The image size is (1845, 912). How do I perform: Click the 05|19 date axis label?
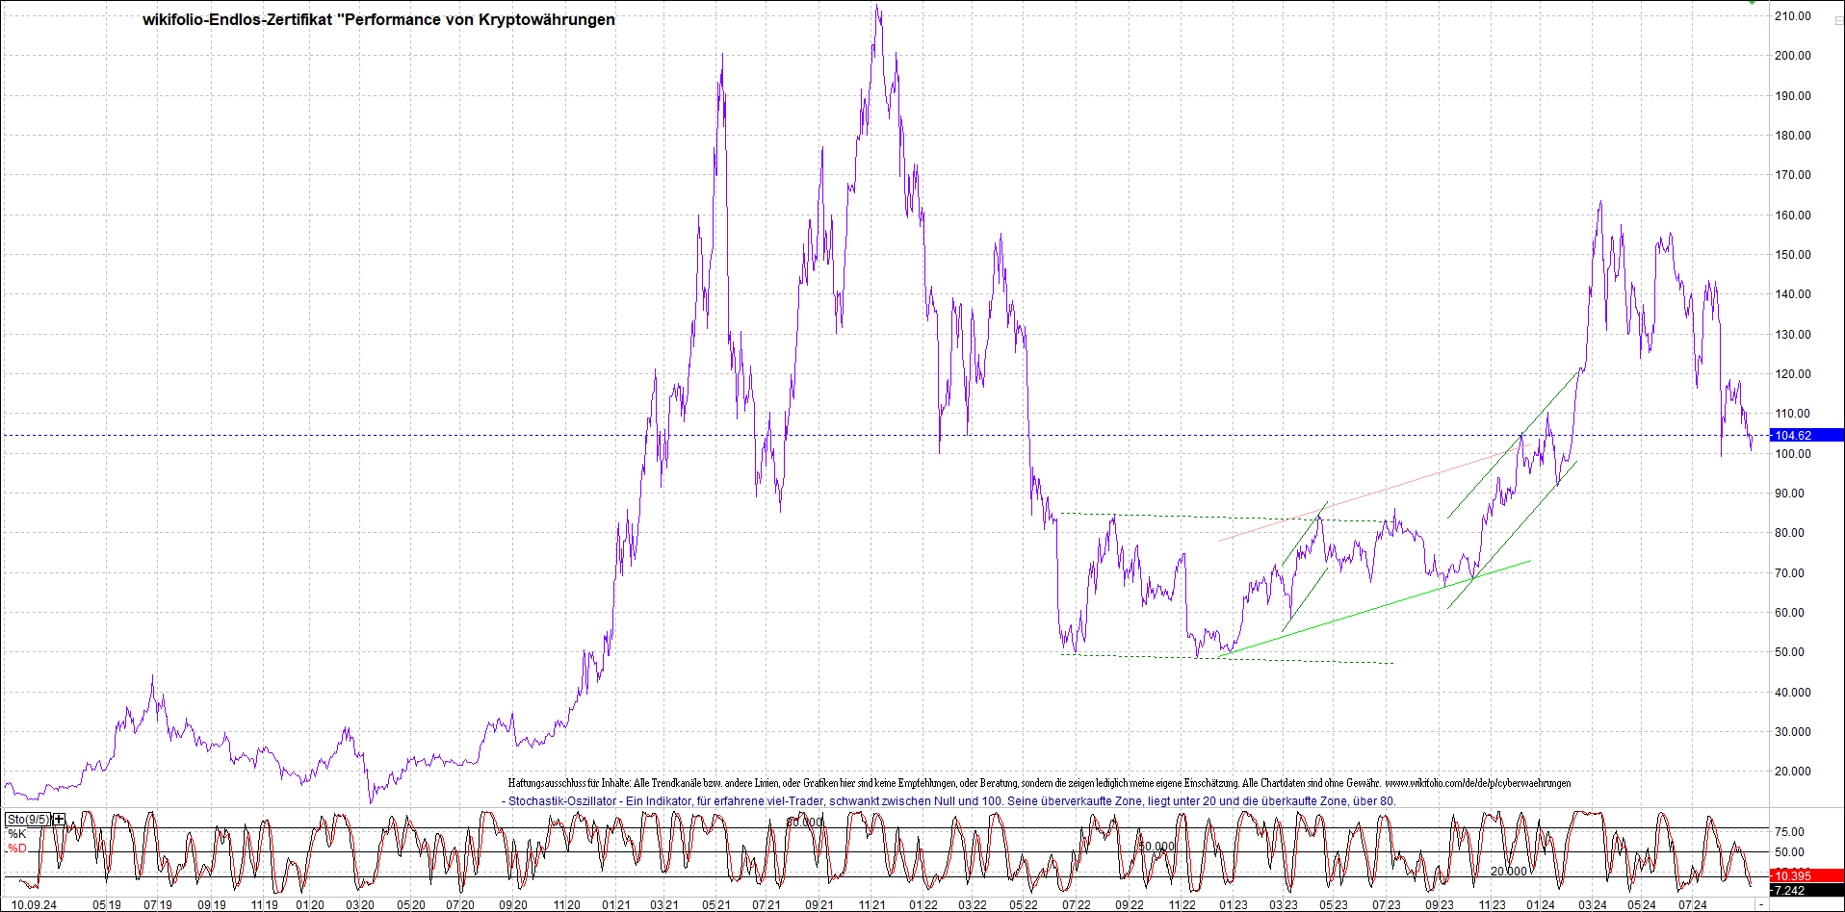(107, 905)
